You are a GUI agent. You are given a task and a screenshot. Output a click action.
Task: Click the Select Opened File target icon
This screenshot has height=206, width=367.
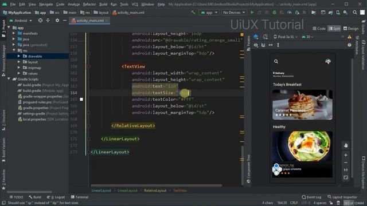coord(40,21)
